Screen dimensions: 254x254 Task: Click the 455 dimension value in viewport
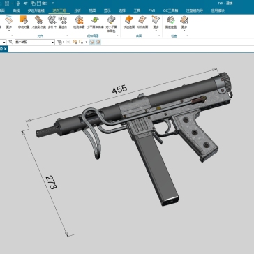click(119, 89)
